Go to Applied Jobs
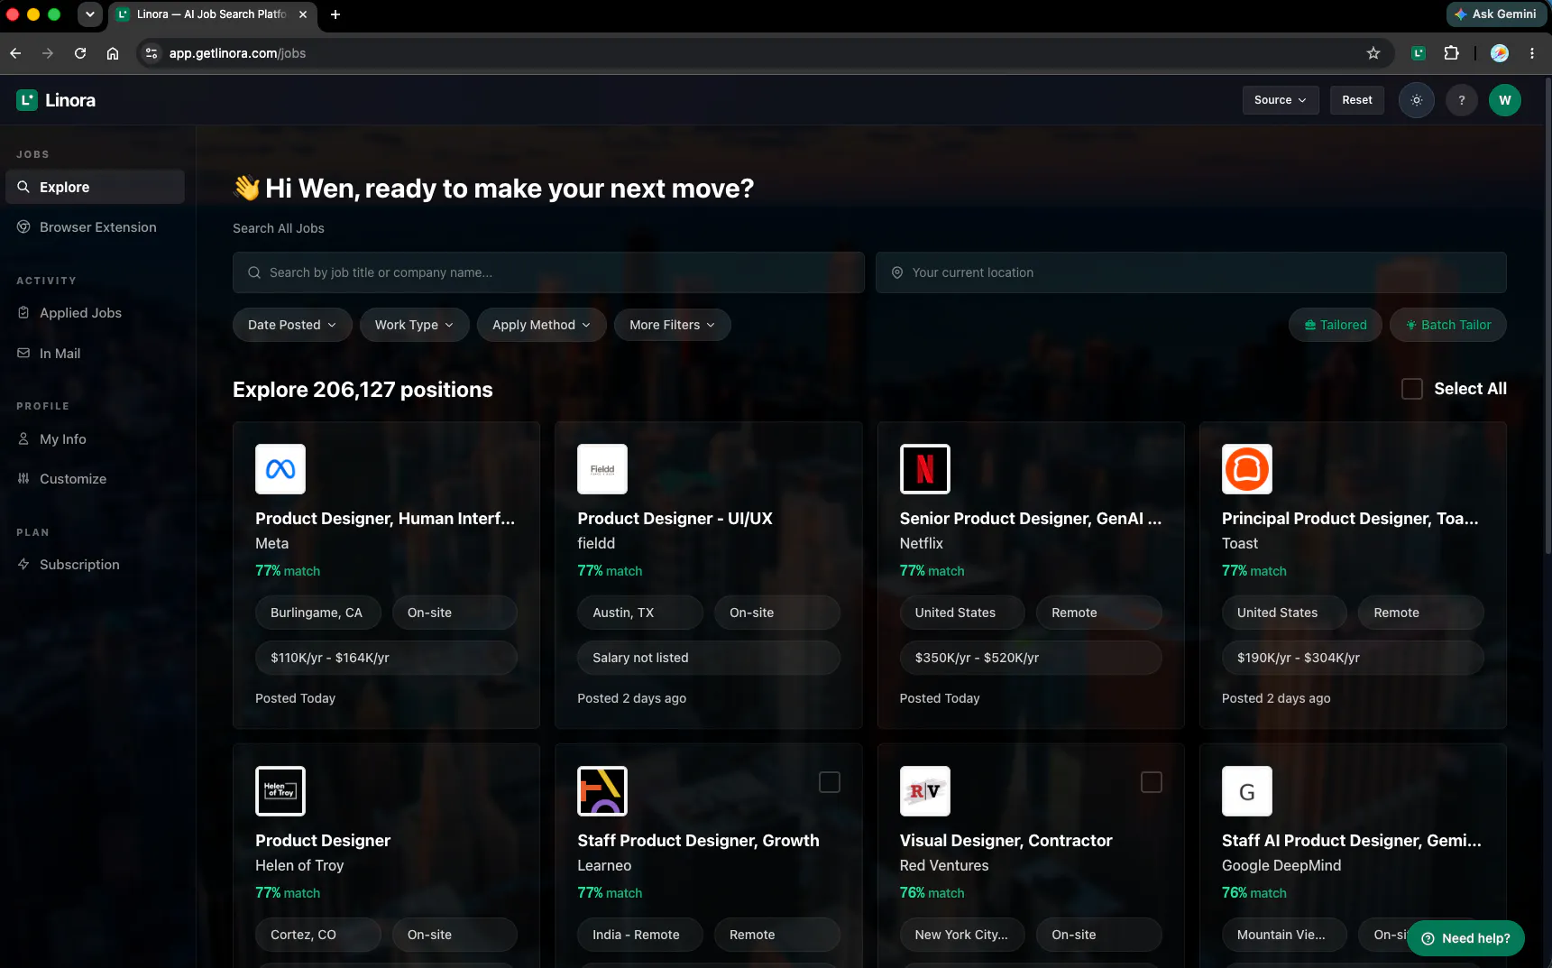This screenshot has width=1552, height=968. point(95,313)
